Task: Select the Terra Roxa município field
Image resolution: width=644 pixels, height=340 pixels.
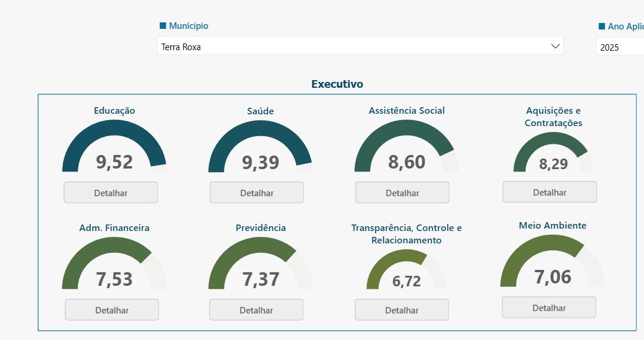Action: tap(360, 46)
